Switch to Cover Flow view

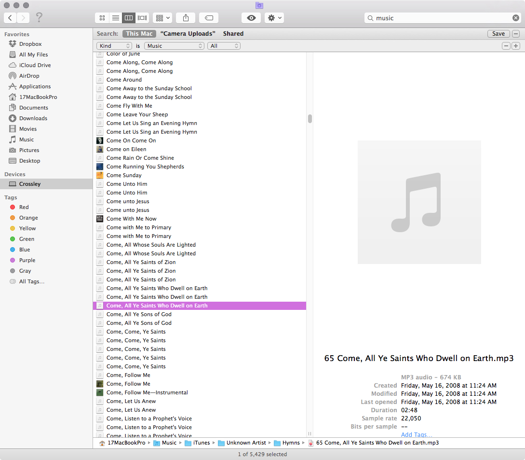pyautogui.click(x=142, y=18)
